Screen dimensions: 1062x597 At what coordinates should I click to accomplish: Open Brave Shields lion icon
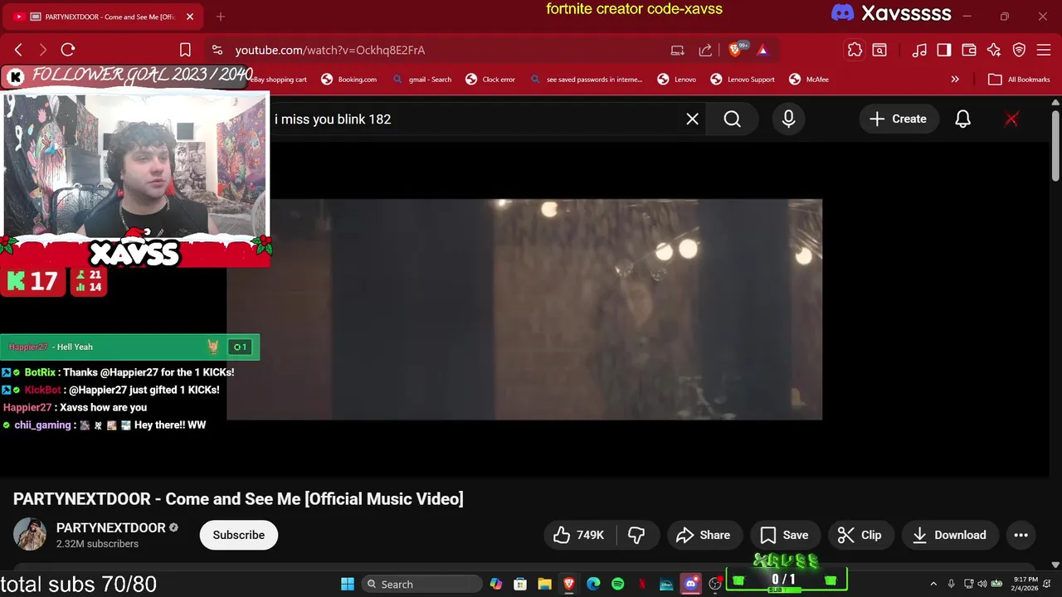coord(734,50)
